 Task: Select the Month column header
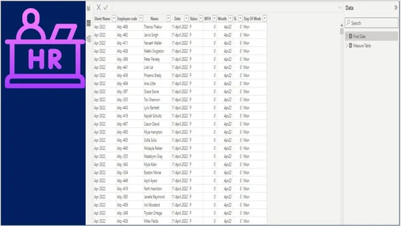click(x=222, y=19)
